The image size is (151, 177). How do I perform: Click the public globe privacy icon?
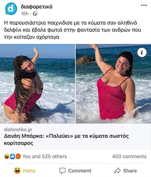(35, 14)
